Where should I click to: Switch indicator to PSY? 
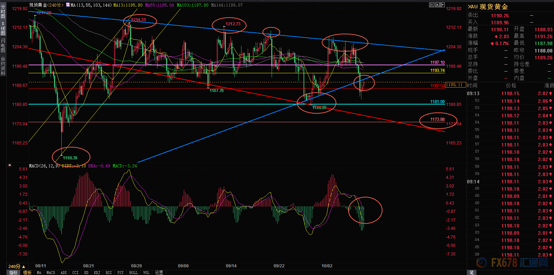tap(120, 273)
